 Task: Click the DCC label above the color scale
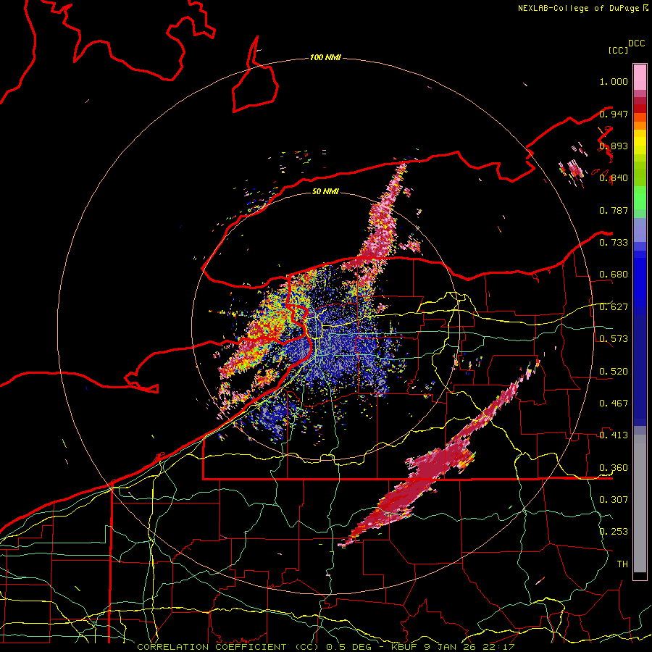pos(636,43)
